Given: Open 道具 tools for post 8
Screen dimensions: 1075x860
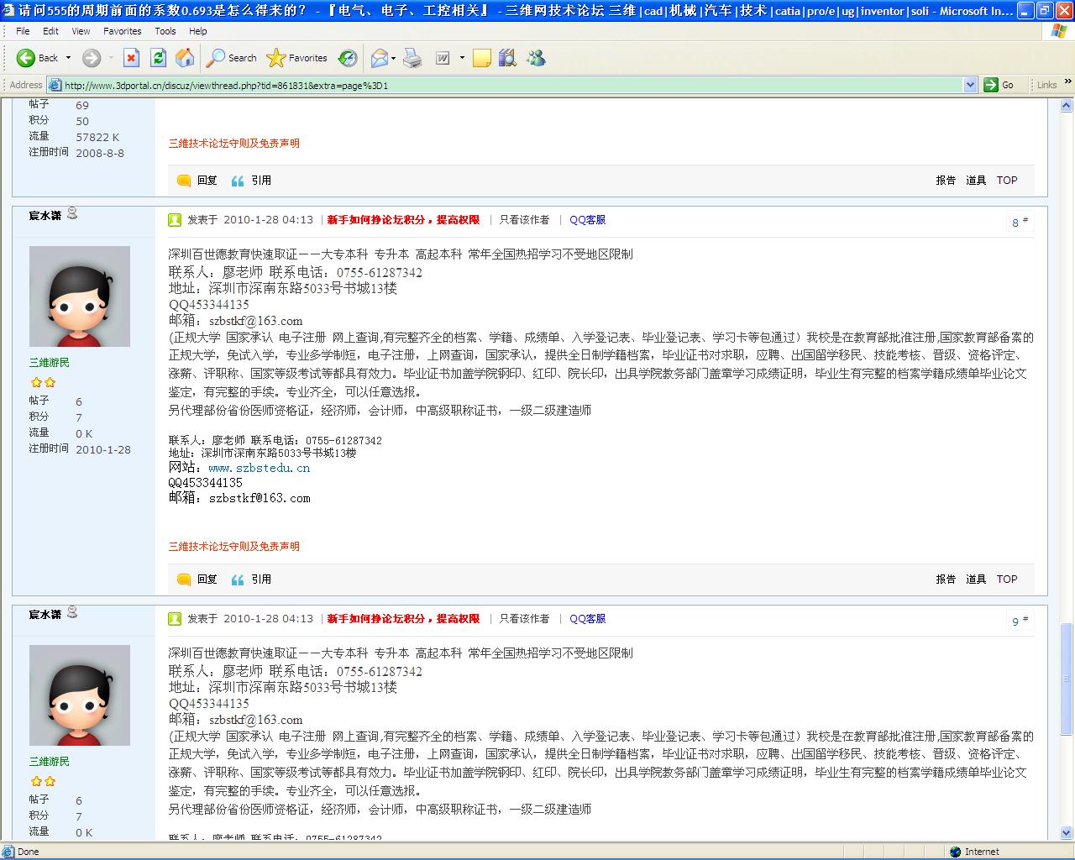Looking at the screenshot, I should click(976, 579).
